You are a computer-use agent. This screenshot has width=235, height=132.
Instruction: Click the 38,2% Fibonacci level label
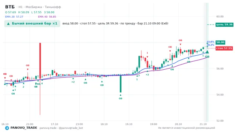point(210,45)
